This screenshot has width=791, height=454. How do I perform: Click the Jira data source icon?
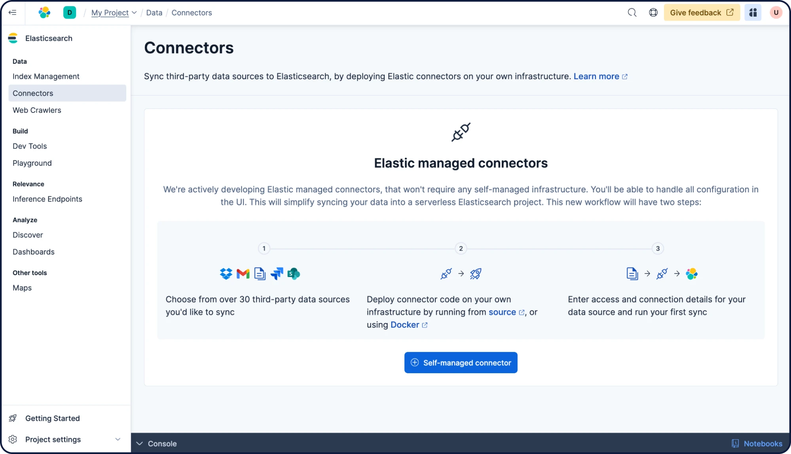(277, 274)
